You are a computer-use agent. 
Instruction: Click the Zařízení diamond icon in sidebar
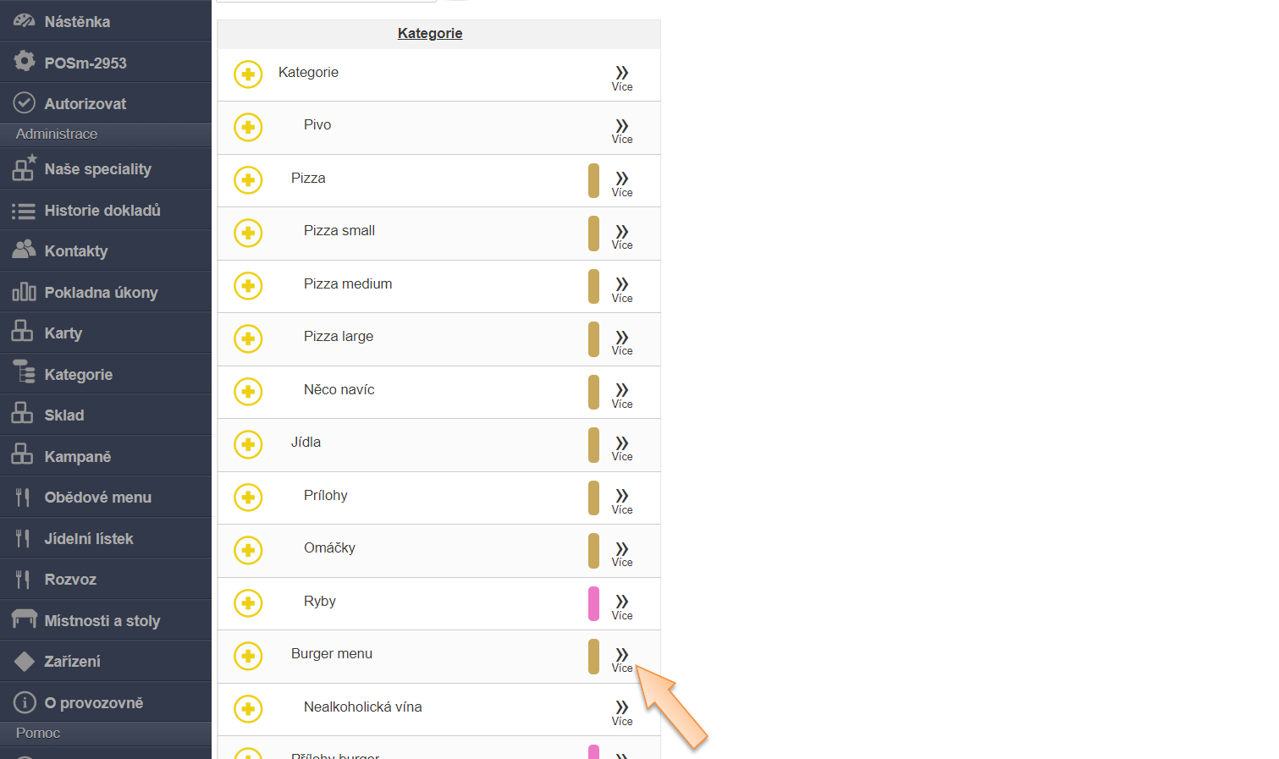point(24,662)
